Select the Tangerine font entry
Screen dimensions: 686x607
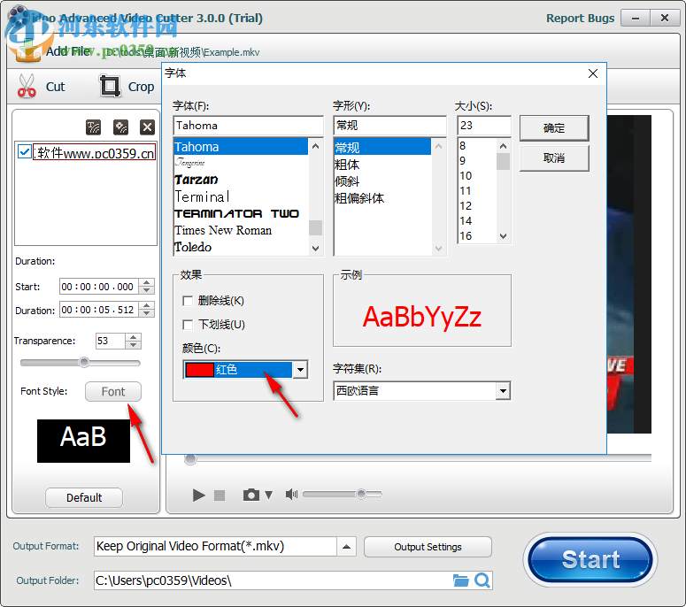(241, 163)
